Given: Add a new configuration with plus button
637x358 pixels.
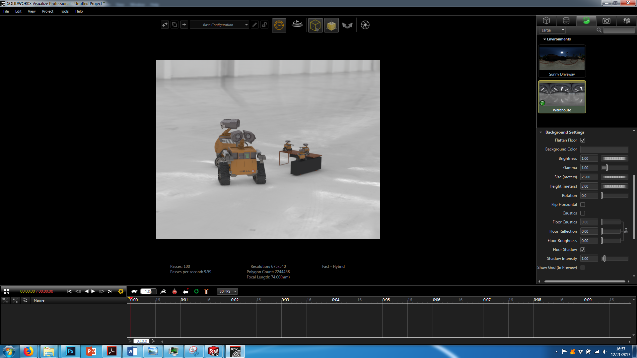Looking at the screenshot, I should (184, 25).
